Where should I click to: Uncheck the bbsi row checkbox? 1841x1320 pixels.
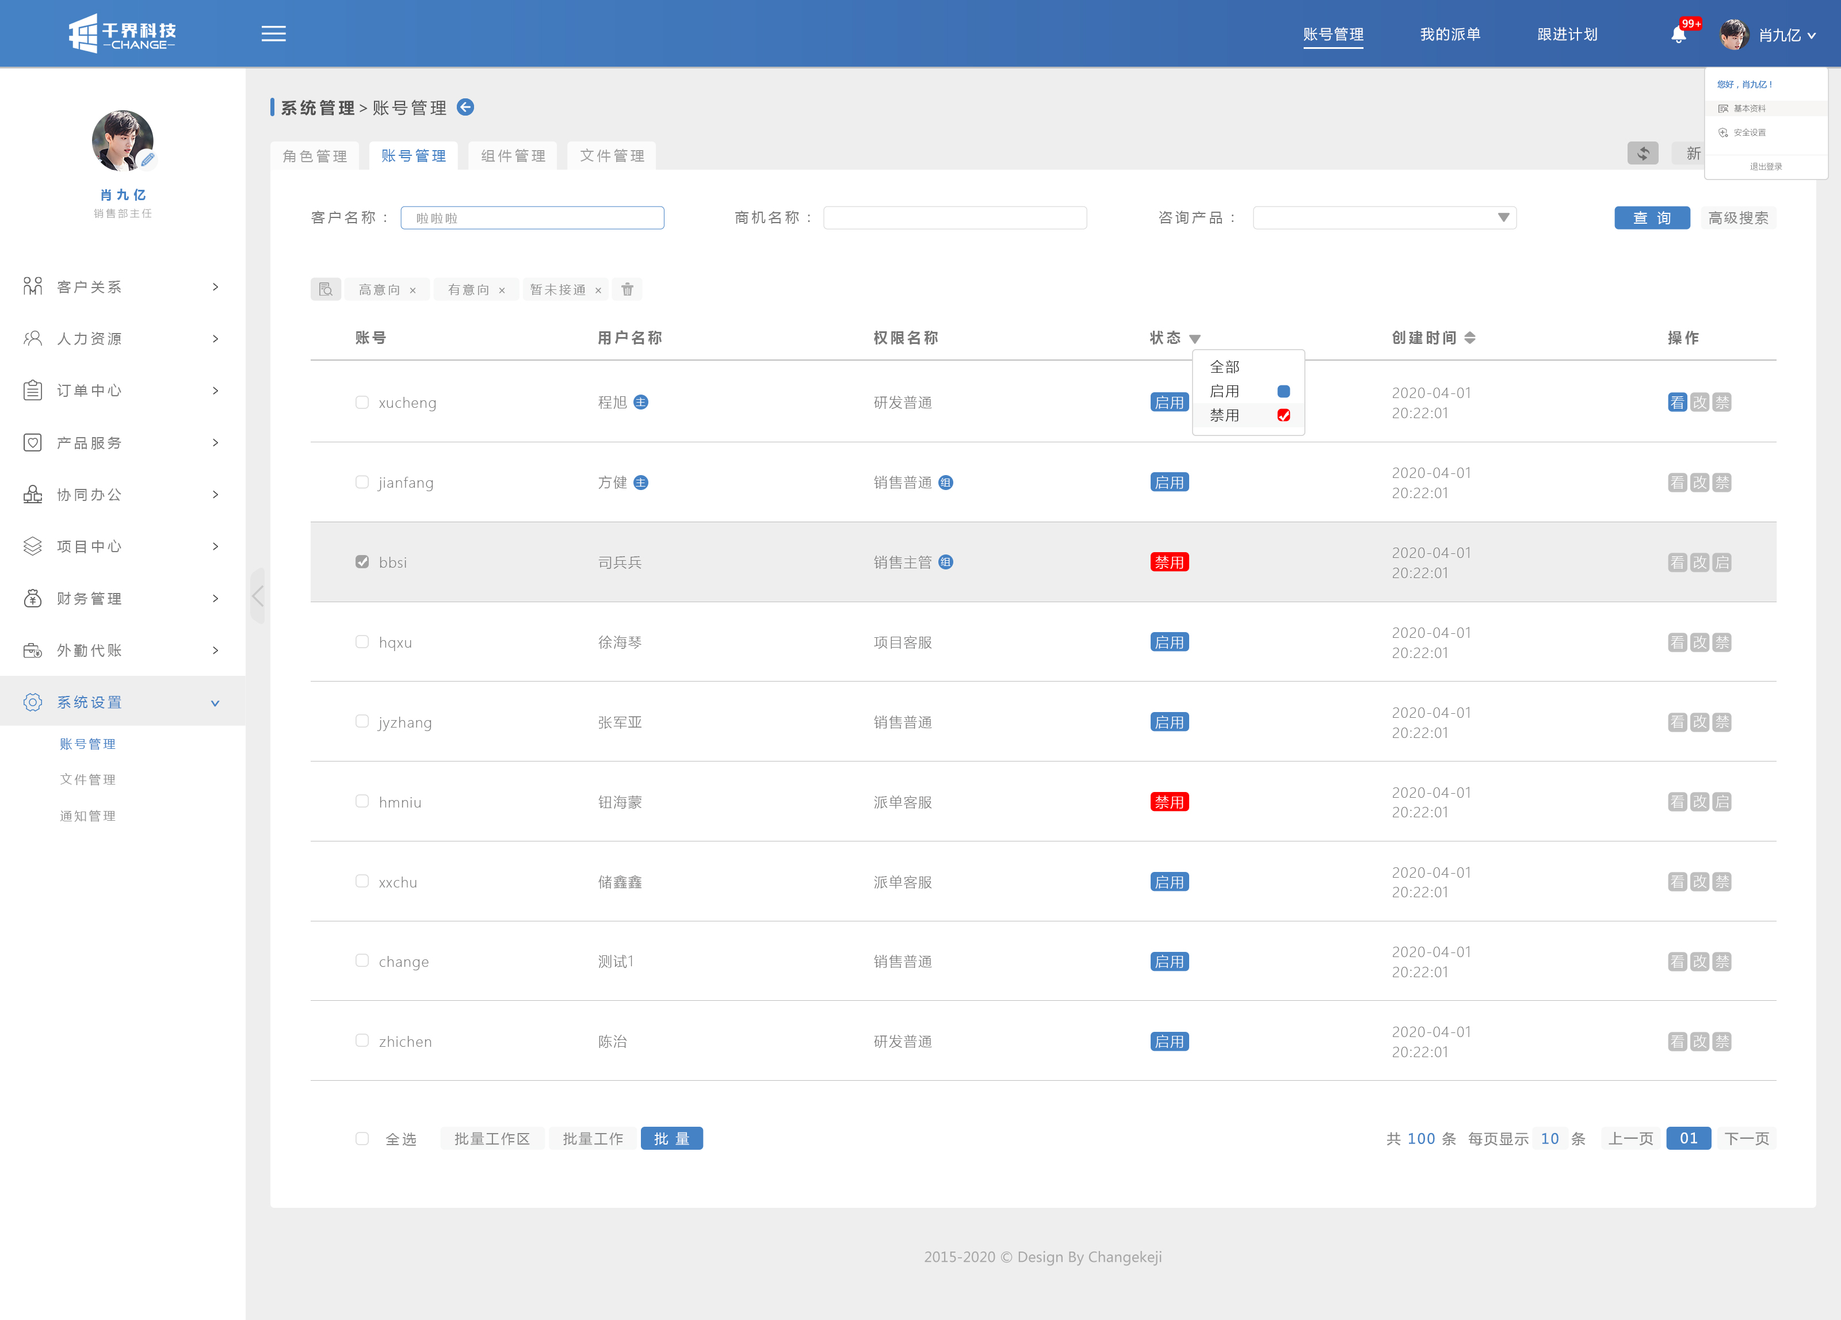tap(362, 563)
